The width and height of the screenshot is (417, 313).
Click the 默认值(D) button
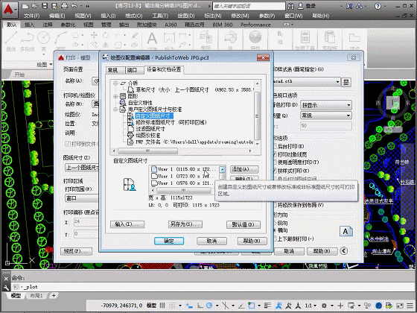[x=243, y=224]
